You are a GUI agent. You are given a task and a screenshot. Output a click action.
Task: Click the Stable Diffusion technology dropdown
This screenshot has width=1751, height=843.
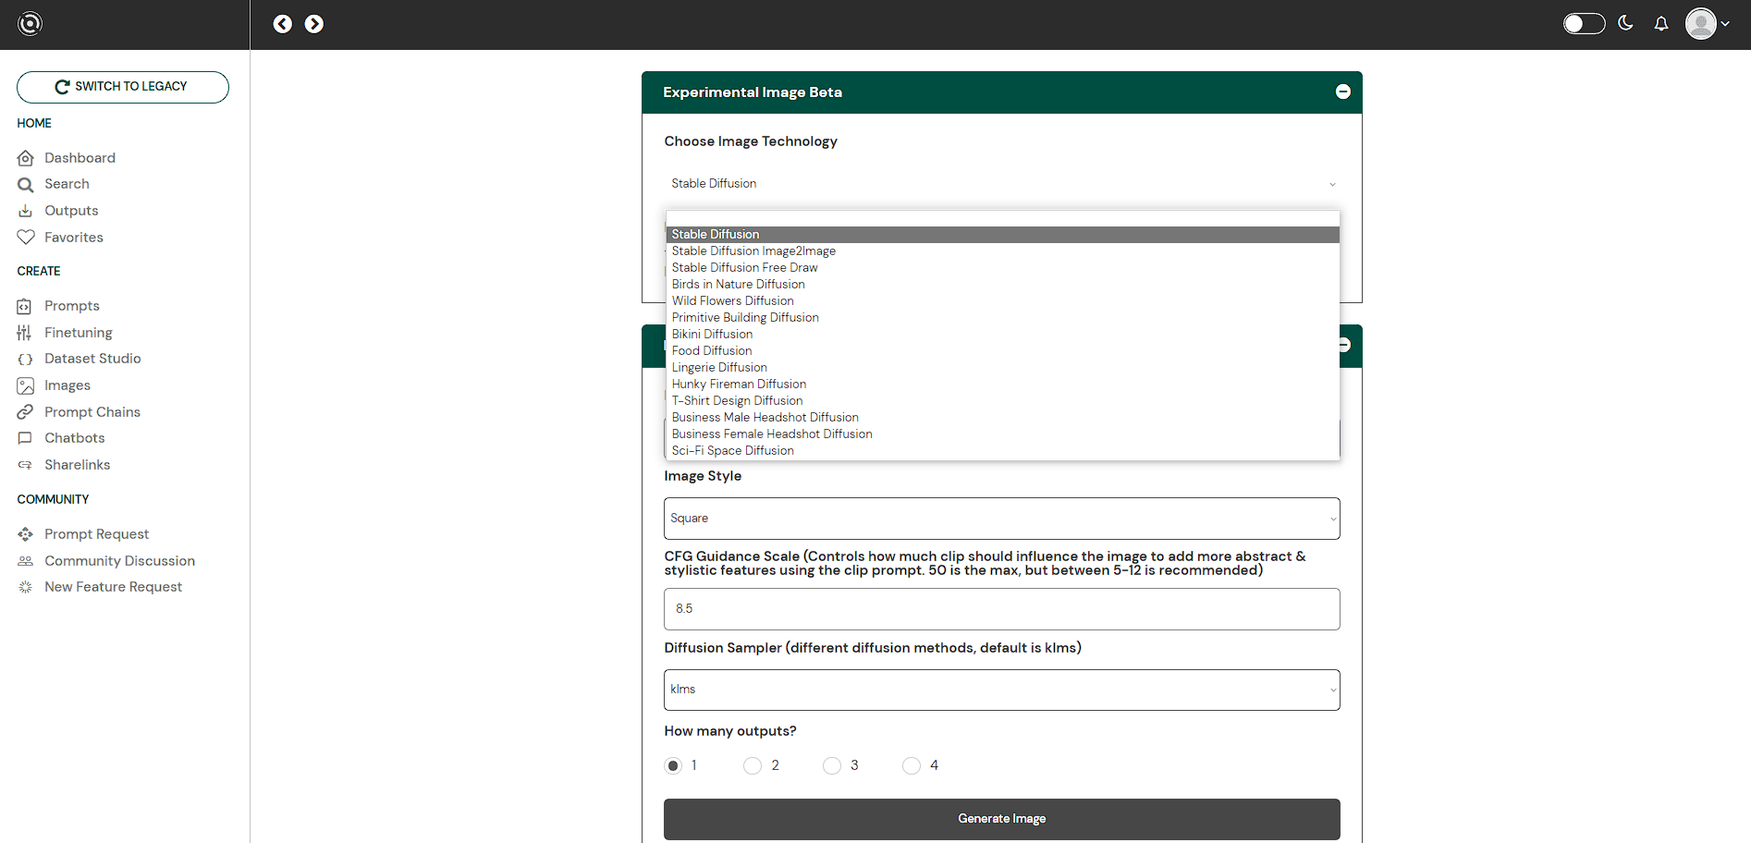click(1001, 184)
